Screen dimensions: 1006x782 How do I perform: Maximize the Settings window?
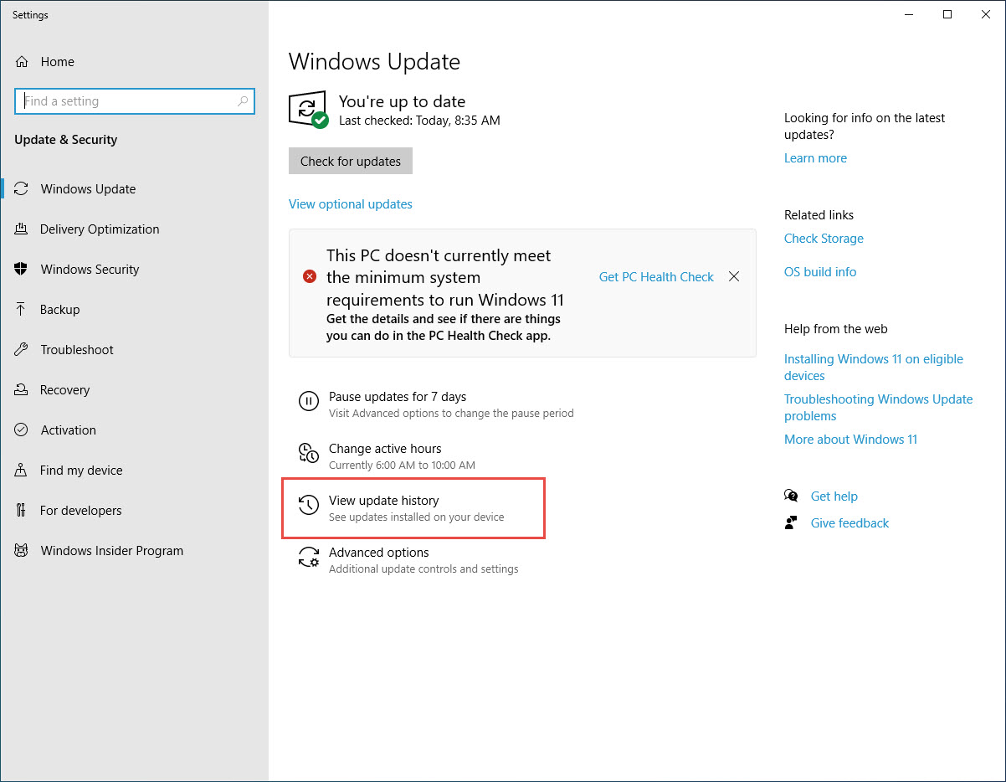tap(947, 14)
